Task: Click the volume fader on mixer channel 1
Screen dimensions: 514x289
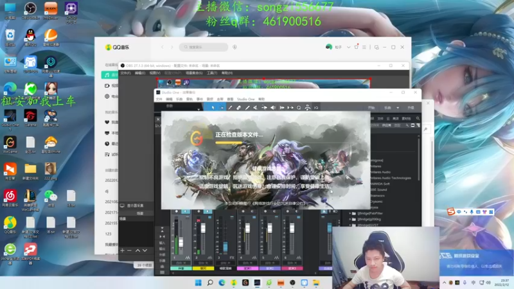Action: [x=181, y=243]
